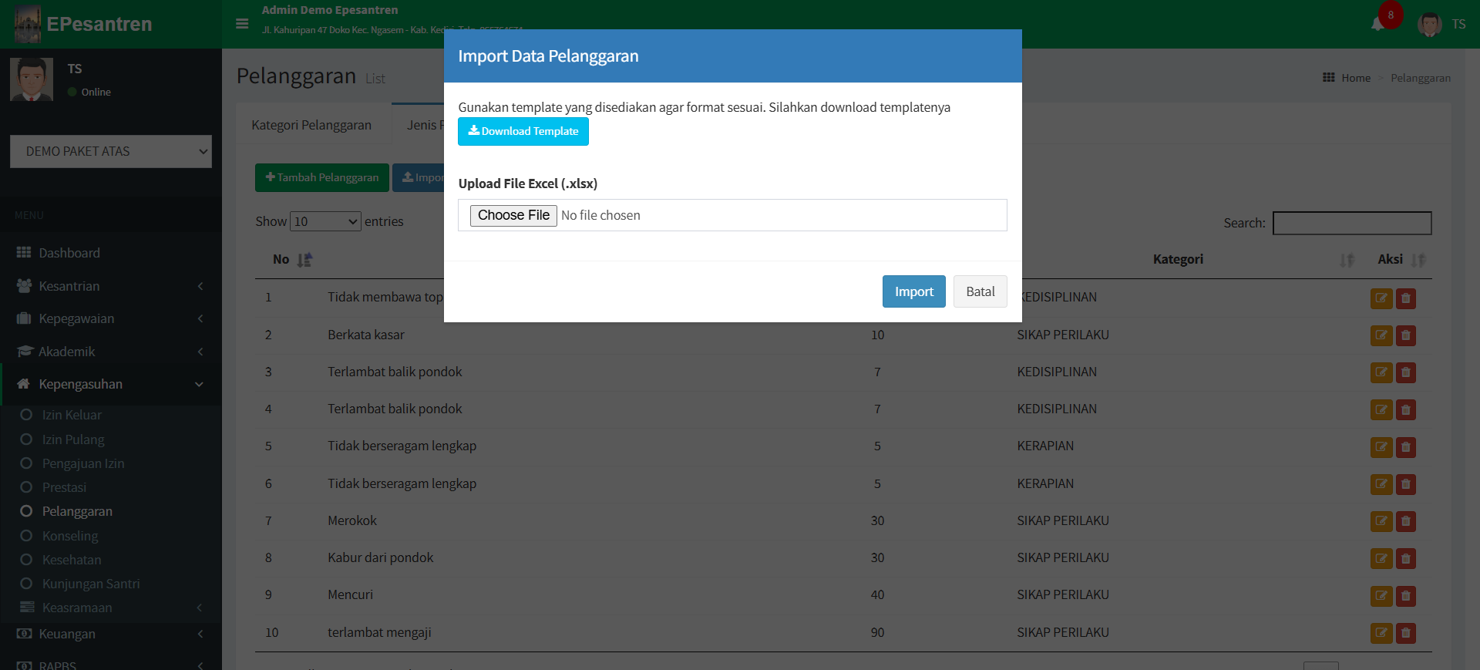This screenshot has height=670, width=1480.
Task: Click Choose File to upload Excel
Action: click(513, 215)
